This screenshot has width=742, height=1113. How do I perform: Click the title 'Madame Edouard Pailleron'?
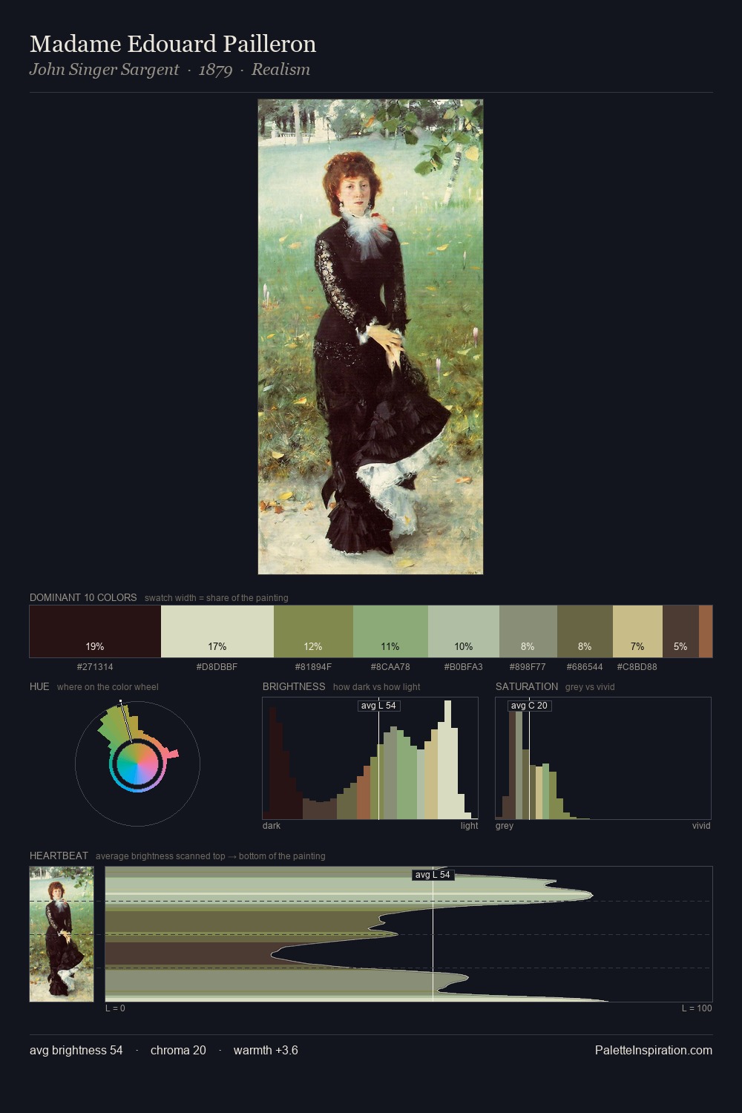tap(173, 44)
